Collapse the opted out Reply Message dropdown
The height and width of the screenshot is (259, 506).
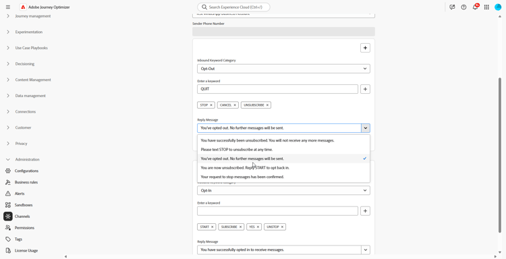pyautogui.click(x=365, y=128)
